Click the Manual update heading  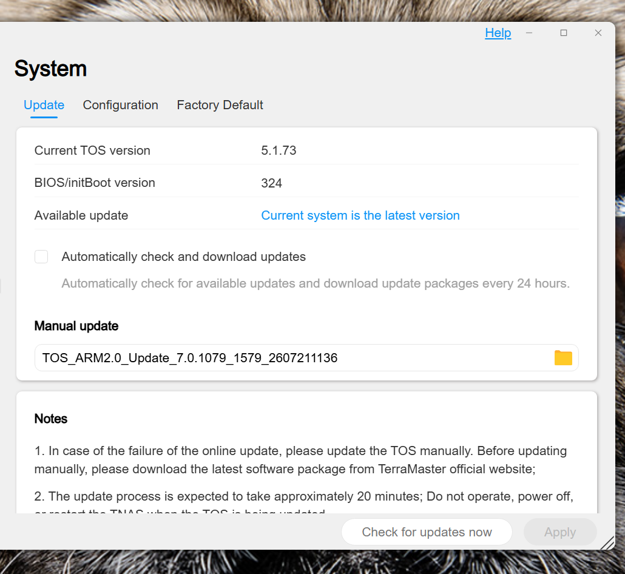[x=76, y=326]
